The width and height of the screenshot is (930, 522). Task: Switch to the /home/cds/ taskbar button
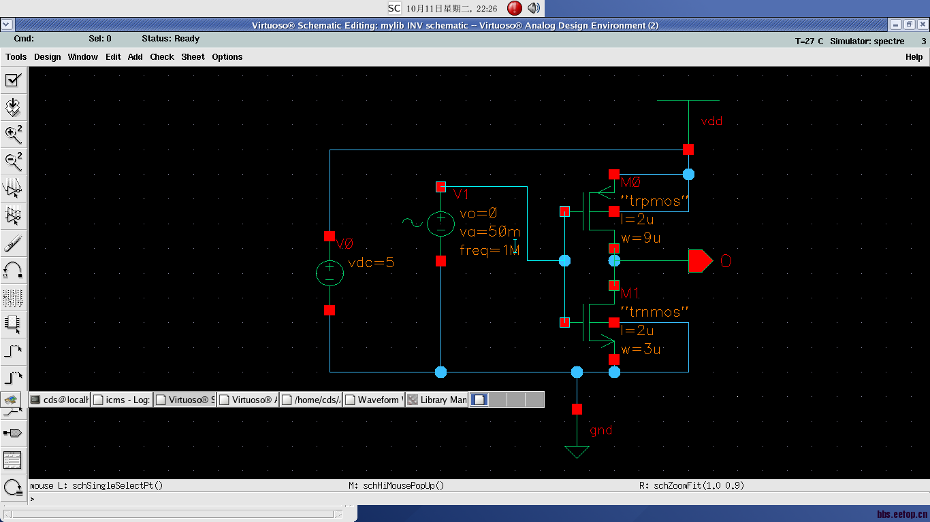pyautogui.click(x=311, y=400)
